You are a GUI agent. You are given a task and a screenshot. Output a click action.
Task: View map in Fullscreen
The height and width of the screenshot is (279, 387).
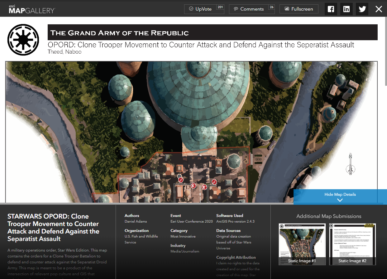click(x=299, y=9)
